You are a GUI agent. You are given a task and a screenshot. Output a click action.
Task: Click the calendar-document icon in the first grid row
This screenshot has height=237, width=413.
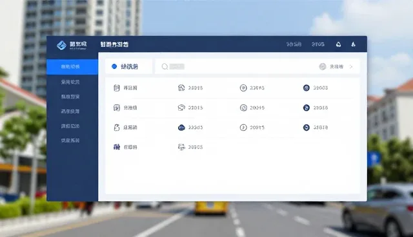pos(116,88)
